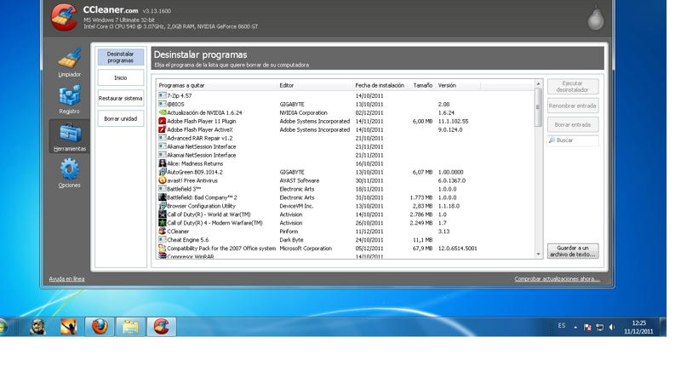Select the AutoGreen B09.1014.2 row
The width and height of the screenshot is (681, 383).
click(x=346, y=172)
